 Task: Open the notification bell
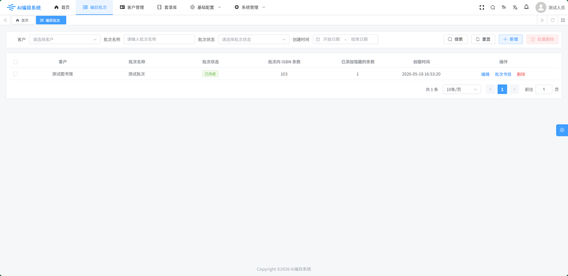pos(527,7)
